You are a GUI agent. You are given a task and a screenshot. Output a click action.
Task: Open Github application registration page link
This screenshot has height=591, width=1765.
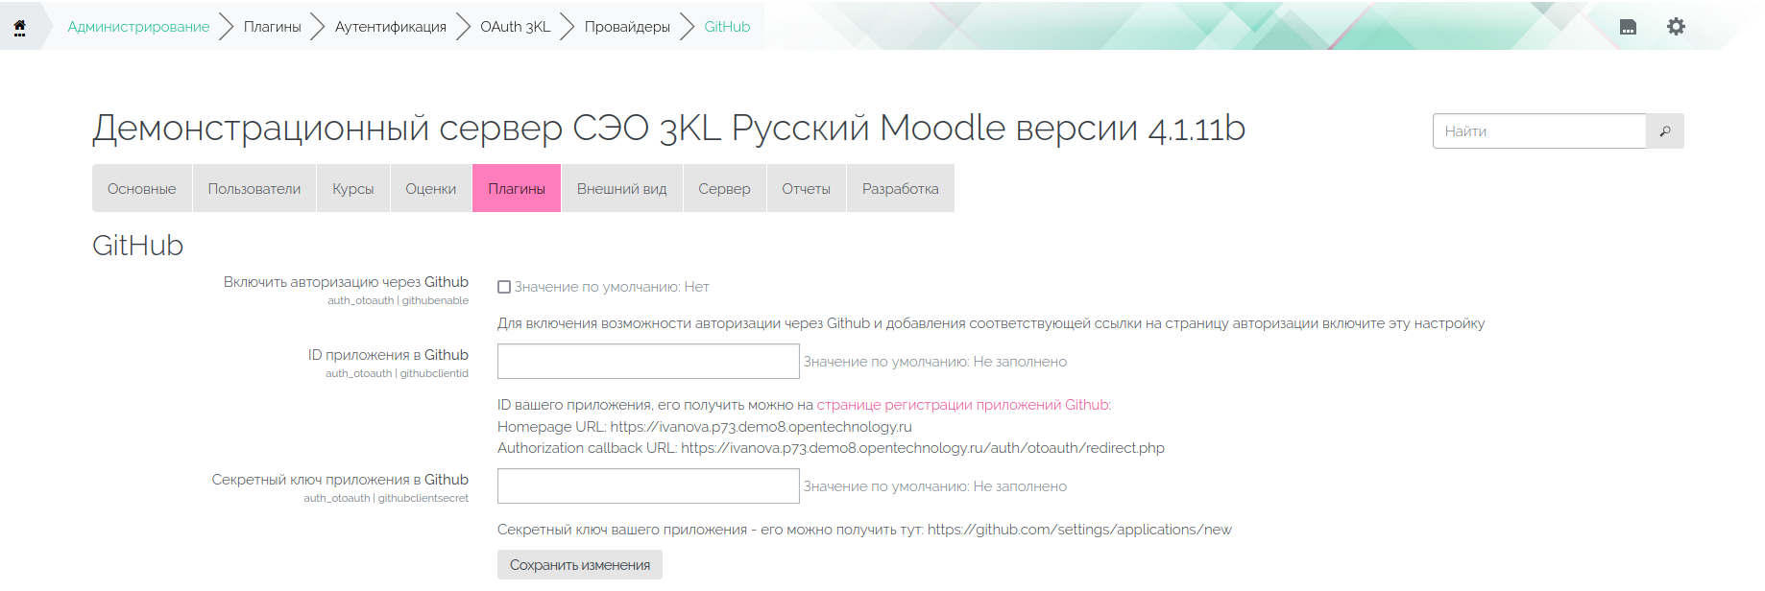pos(962,405)
